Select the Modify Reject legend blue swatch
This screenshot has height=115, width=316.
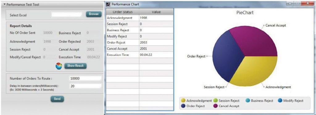pyautogui.click(x=280, y=101)
